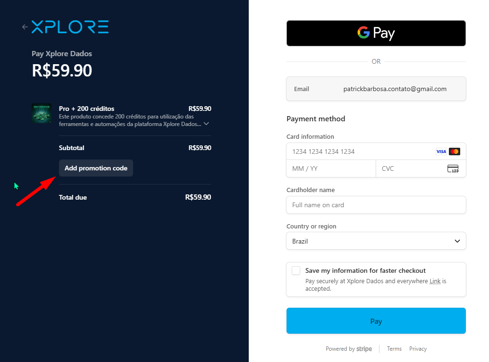Viewport: 489px width, 362px height.
Task: Click the back arrow beside Xplore logo
Action: click(x=25, y=27)
